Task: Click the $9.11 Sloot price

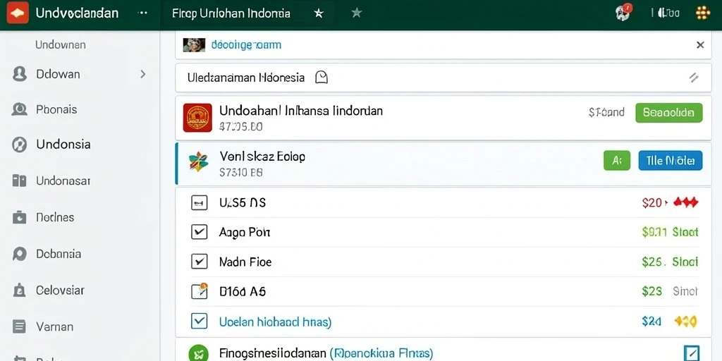Action: tap(670, 231)
